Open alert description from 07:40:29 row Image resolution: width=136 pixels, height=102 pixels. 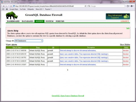[x=84, y=54]
